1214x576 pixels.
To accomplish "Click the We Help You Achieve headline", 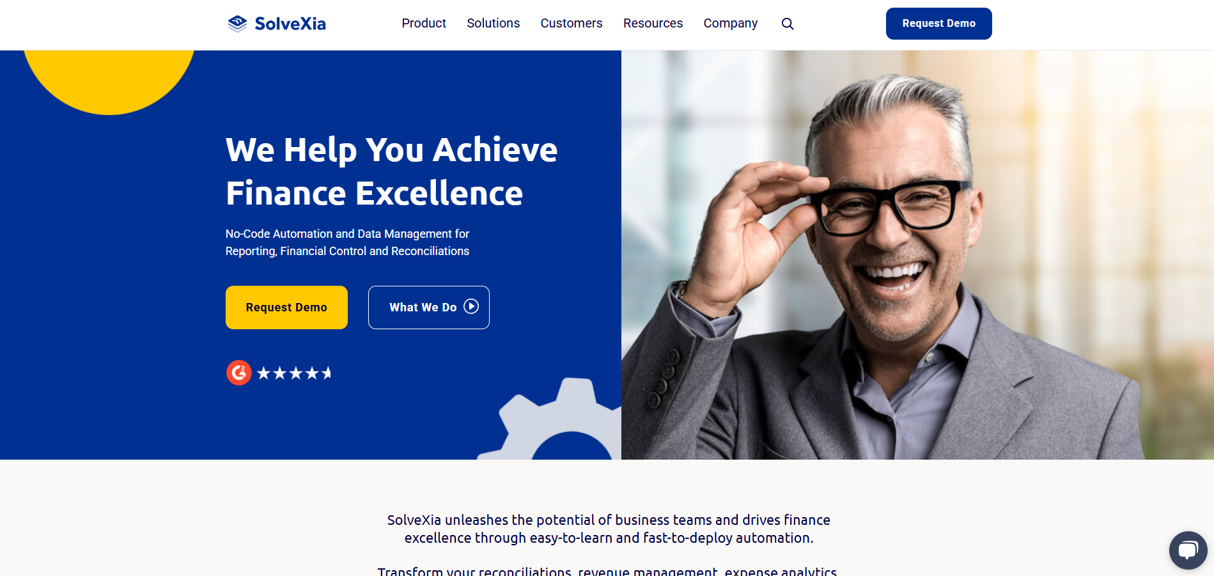I will (391, 171).
